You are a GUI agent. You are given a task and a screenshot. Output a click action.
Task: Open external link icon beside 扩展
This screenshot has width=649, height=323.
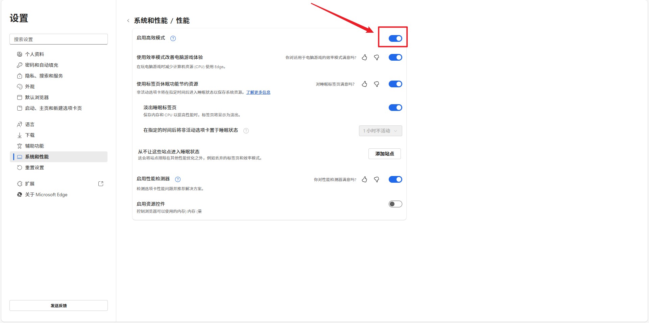101,184
